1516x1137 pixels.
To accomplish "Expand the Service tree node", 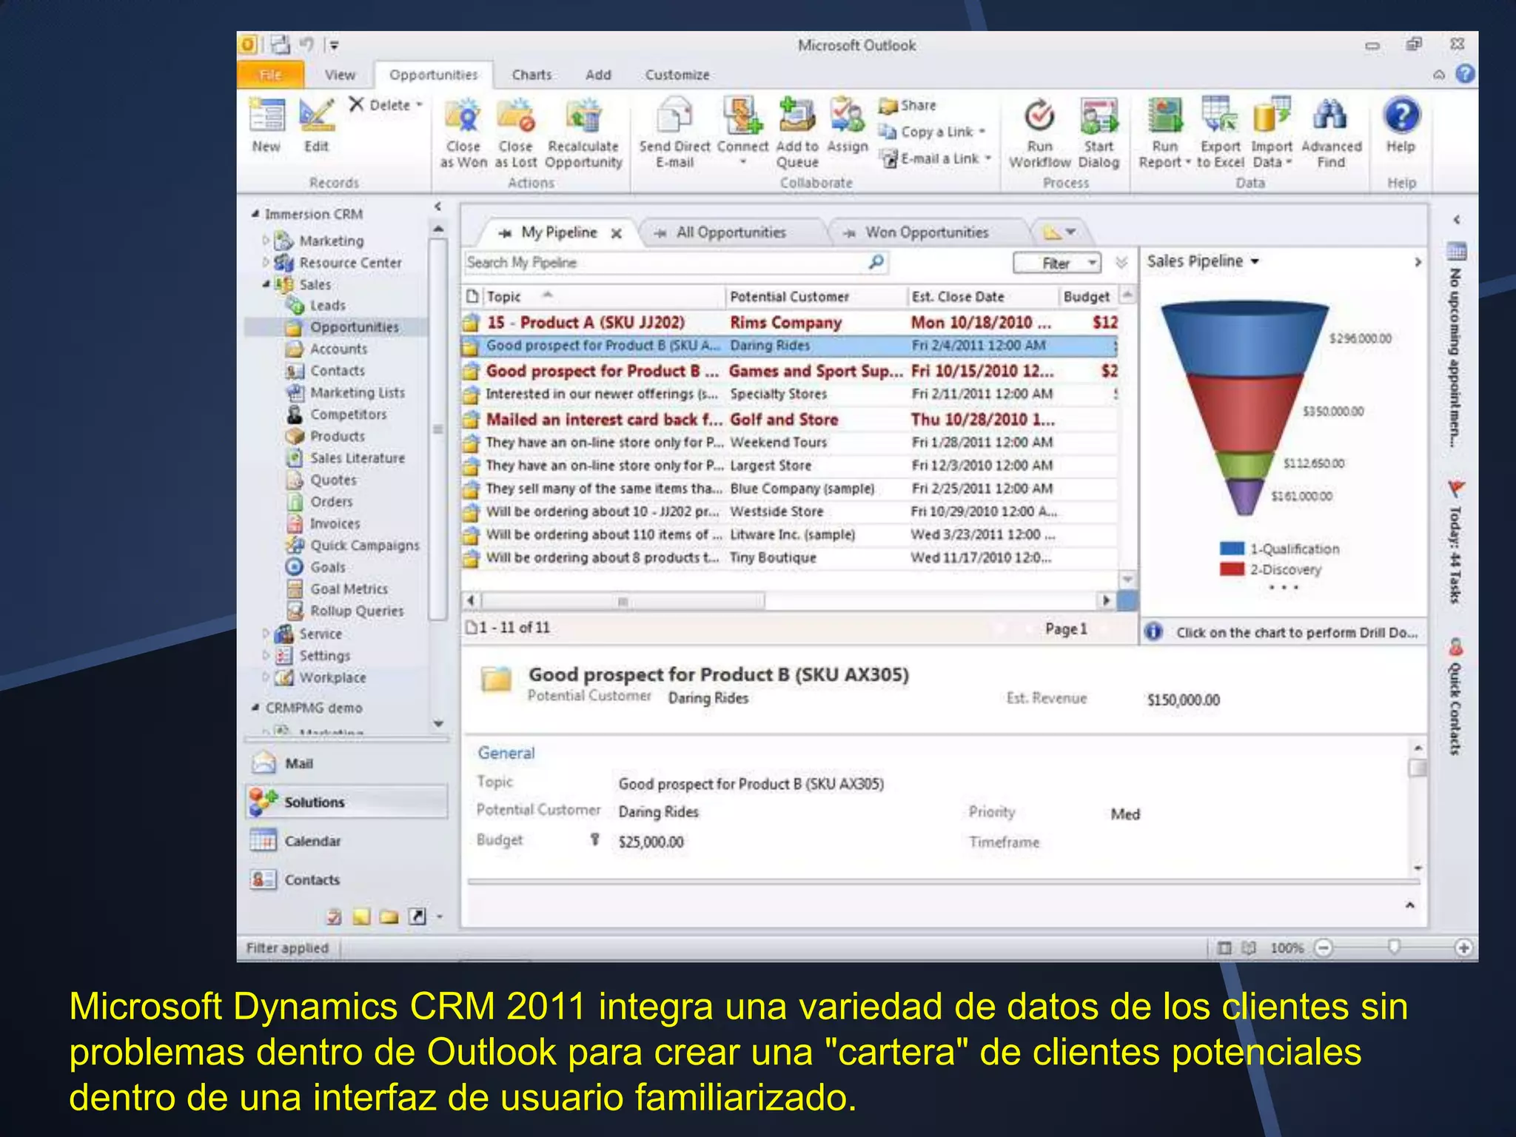I will point(265,634).
